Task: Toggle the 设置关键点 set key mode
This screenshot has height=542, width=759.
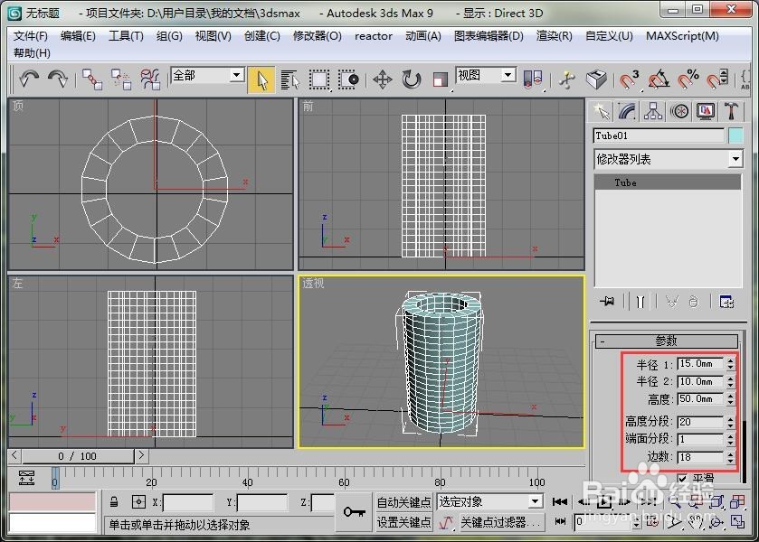Action: [x=403, y=521]
